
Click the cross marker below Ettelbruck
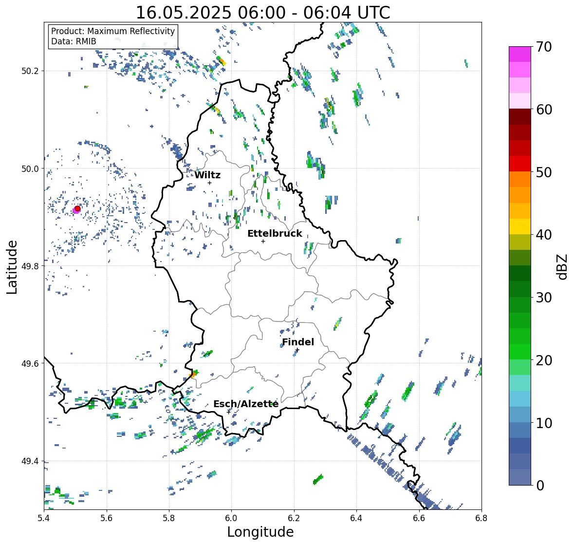point(263,241)
